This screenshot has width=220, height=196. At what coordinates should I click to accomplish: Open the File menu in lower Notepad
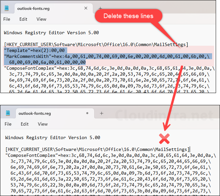click(8, 124)
